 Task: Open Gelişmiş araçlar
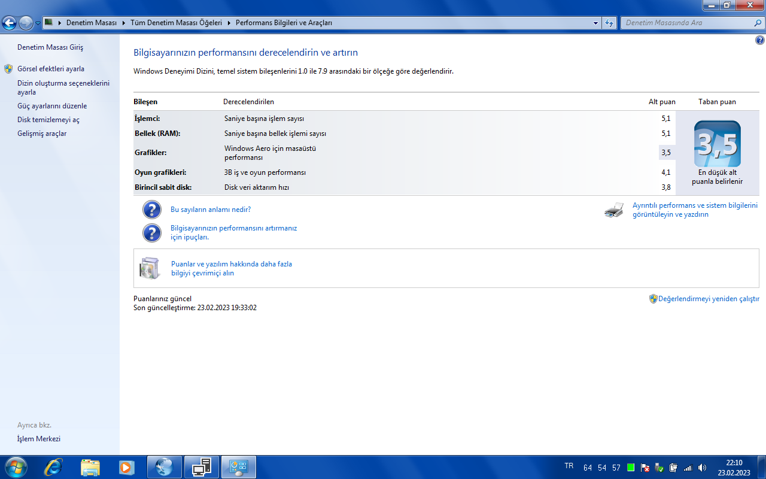pyautogui.click(x=42, y=134)
